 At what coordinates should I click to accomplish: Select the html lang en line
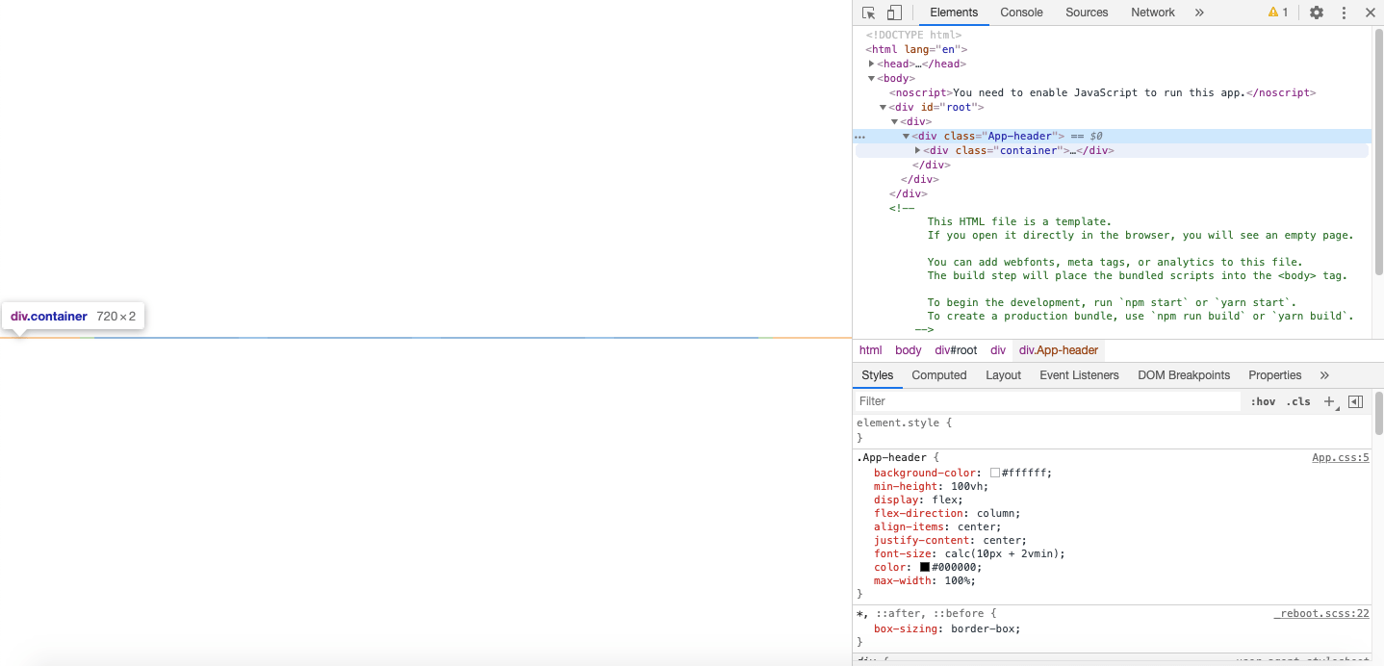pos(916,49)
